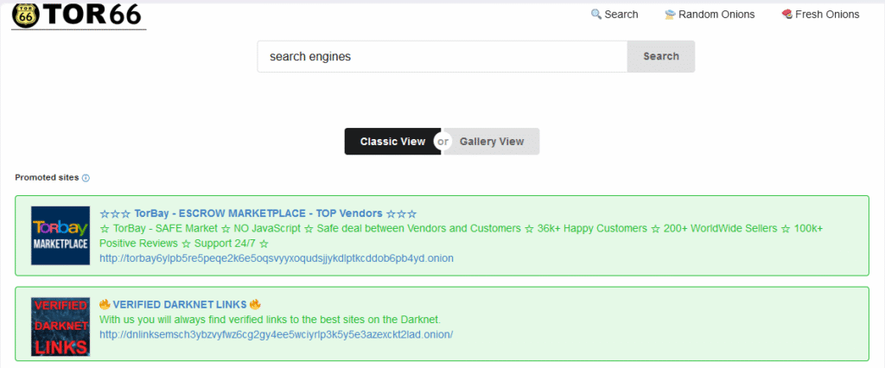
Task: Click the torbay .onion URL
Action: 277,258
